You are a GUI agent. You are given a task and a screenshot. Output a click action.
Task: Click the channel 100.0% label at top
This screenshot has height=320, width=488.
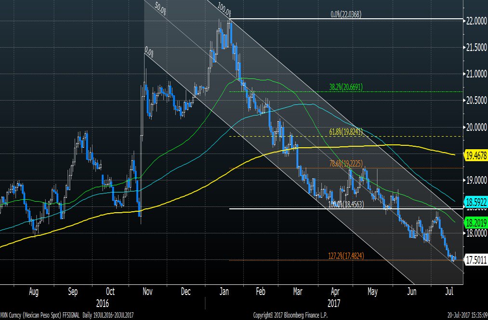[x=224, y=10]
